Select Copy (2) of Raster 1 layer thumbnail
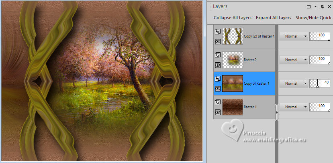 [233, 36]
